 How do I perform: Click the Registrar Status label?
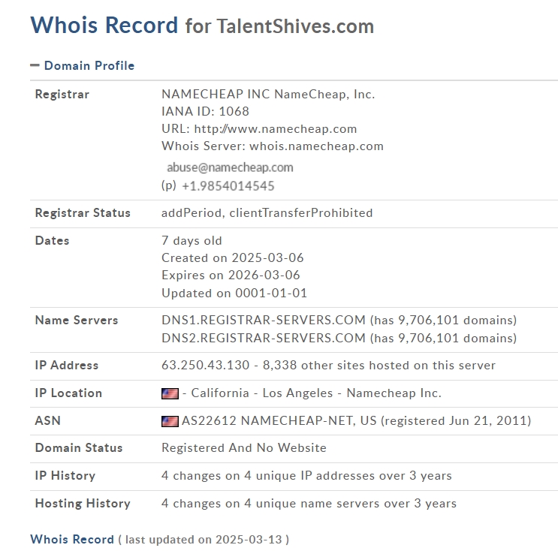click(x=83, y=212)
